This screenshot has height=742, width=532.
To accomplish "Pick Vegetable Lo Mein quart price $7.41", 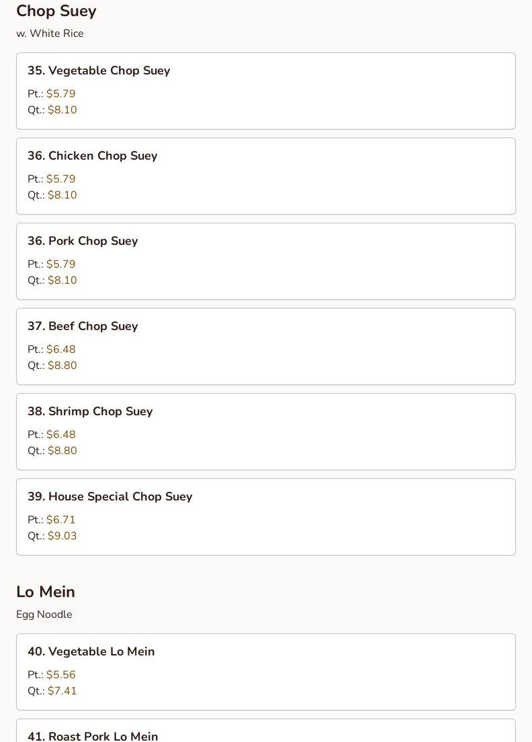I will pos(62,691).
